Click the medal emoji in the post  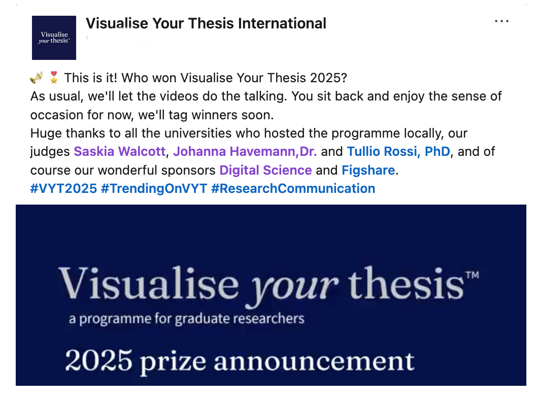coord(54,78)
